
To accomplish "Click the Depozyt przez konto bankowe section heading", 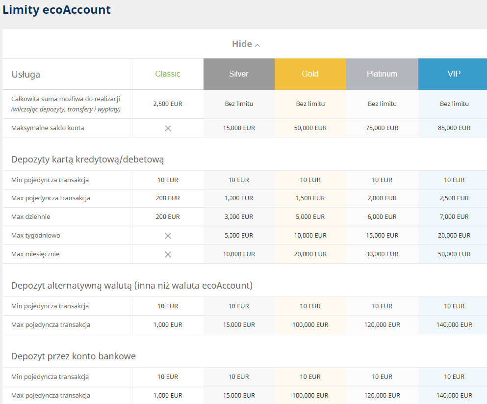I will [x=73, y=356].
